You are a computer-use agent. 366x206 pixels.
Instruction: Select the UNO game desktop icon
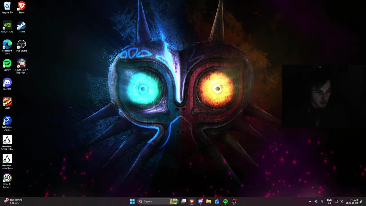click(7, 103)
